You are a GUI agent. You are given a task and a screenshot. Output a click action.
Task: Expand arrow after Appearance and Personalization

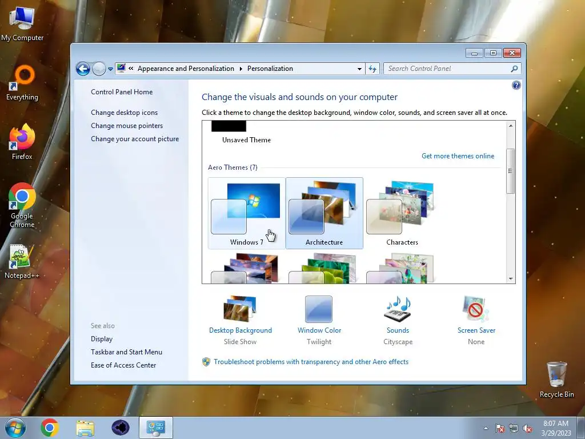pyautogui.click(x=241, y=69)
